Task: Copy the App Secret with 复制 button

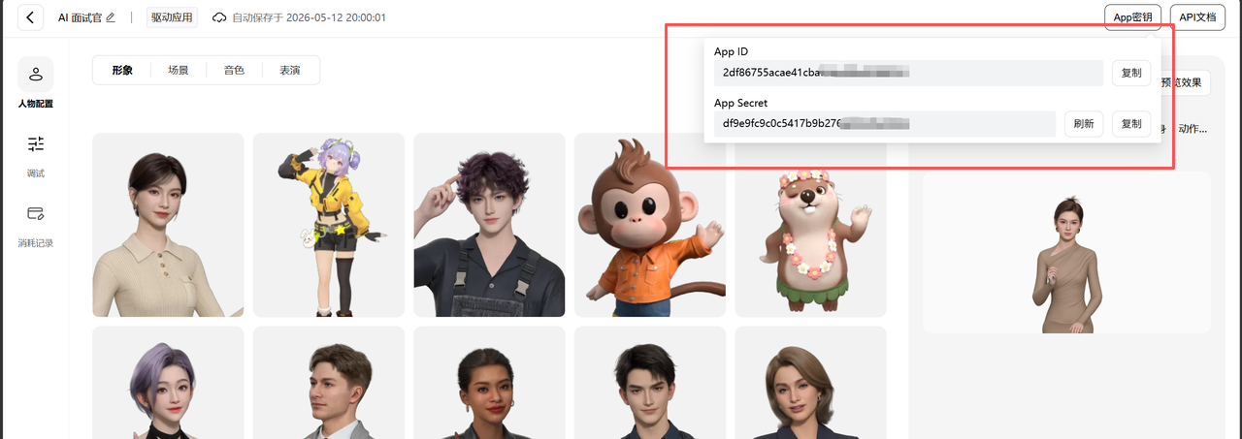Action: coord(1131,124)
